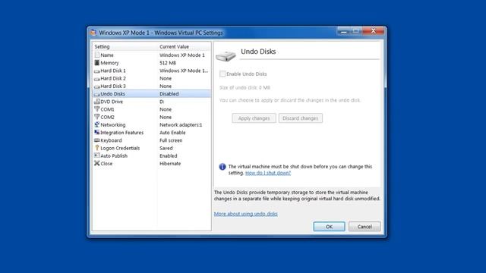Open the Hard Disk 2 setting
The width and height of the screenshot is (486, 273).
152,78
